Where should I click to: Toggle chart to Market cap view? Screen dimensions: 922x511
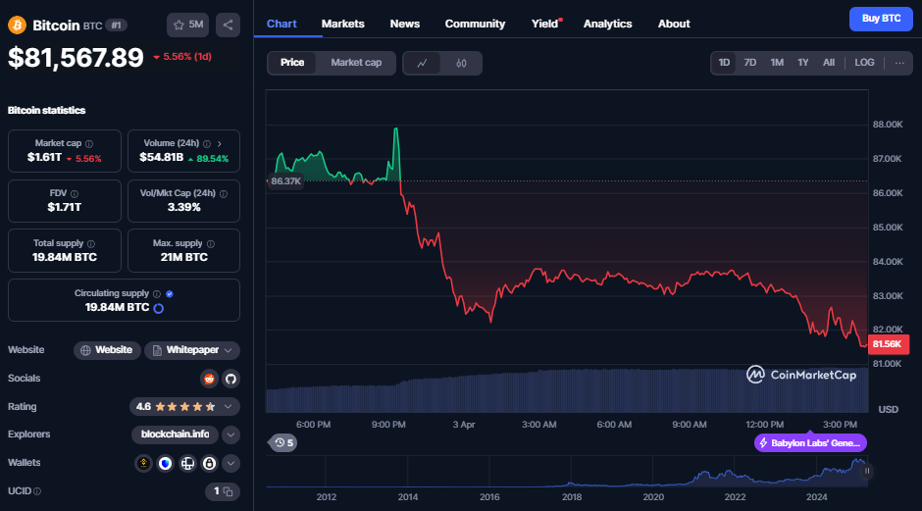coord(356,63)
